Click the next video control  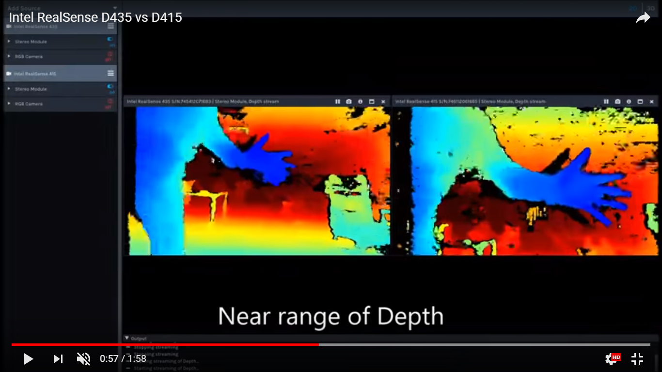[58, 359]
